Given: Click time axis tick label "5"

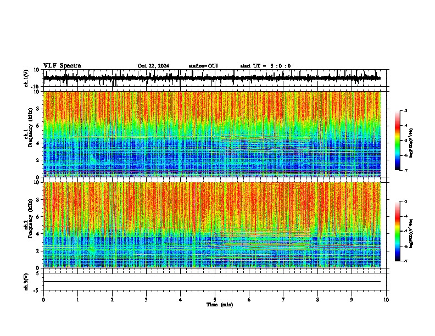Looking at the screenshot, I should click(215, 300).
